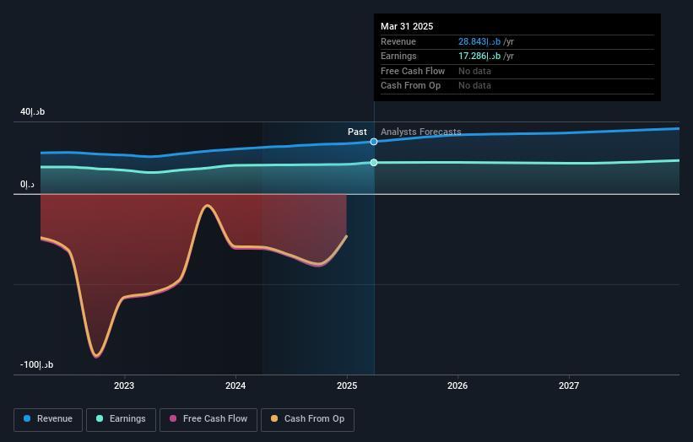Click the 2024 x-axis label

(236, 385)
